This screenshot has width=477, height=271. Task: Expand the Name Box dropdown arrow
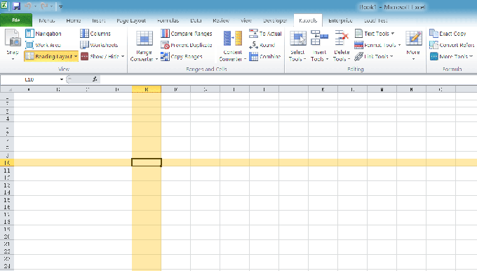tap(62, 79)
